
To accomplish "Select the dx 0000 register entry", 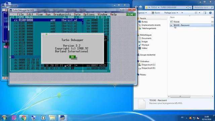I will (x=92, y=29).
